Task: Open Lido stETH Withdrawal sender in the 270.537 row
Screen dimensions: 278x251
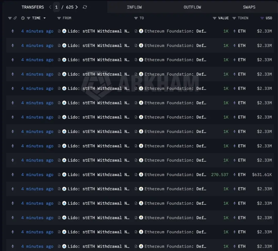Action: click(99, 175)
